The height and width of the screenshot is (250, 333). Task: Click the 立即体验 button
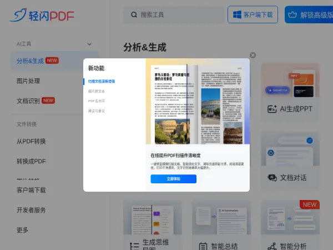[x=174, y=179]
